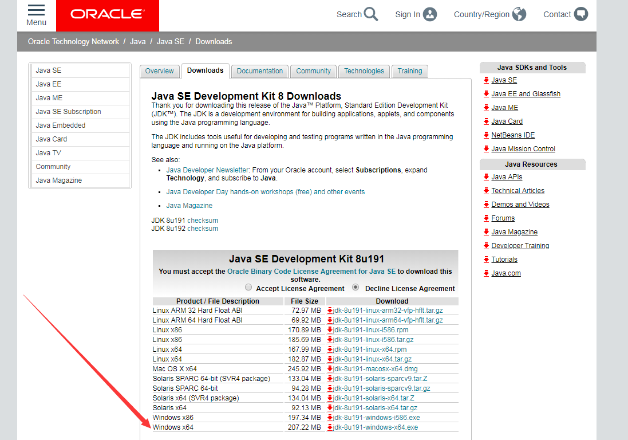Click the Java SE breadcrumb link

pyautogui.click(x=170, y=42)
